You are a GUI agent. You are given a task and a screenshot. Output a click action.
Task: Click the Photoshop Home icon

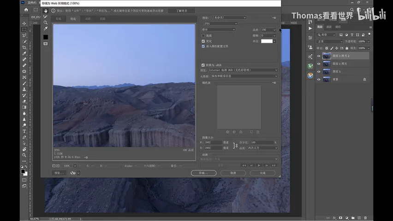[x=26, y=10]
